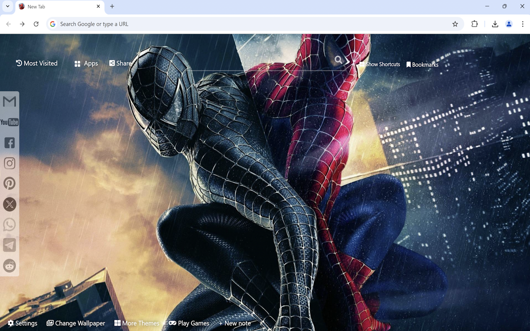Open the Share menu
The height and width of the screenshot is (331, 530).
tap(120, 63)
